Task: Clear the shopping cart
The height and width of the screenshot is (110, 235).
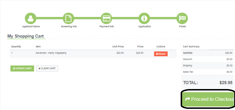Action: point(47,68)
